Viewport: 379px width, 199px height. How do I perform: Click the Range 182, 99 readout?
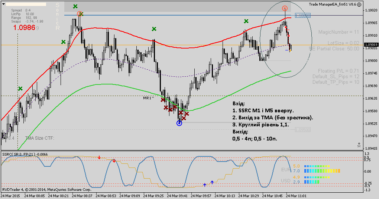click(24, 18)
